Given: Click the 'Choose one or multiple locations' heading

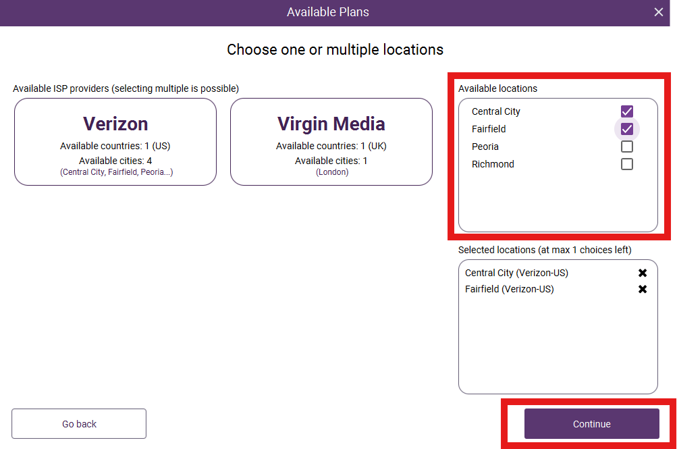Looking at the screenshot, I should pyautogui.click(x=335, y=50).
